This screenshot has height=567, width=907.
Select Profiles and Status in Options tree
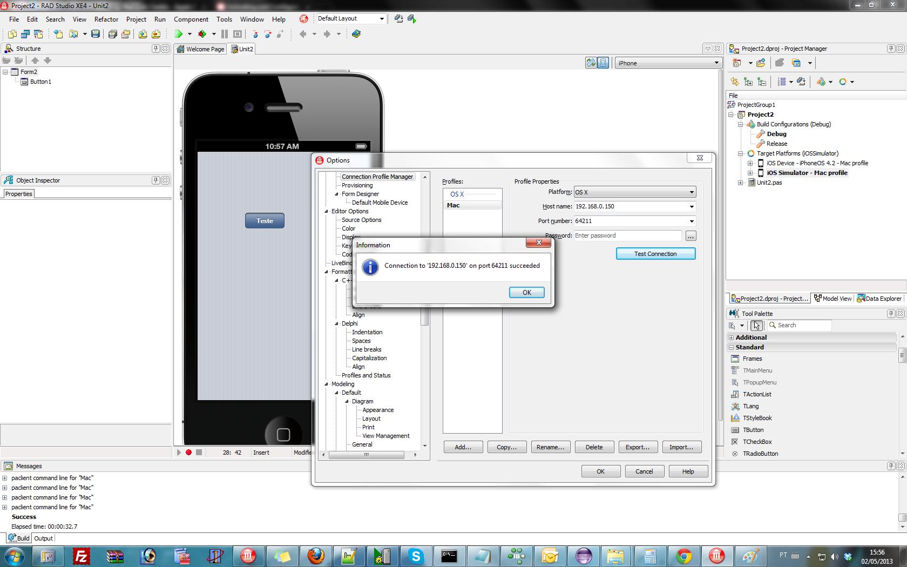366,375
